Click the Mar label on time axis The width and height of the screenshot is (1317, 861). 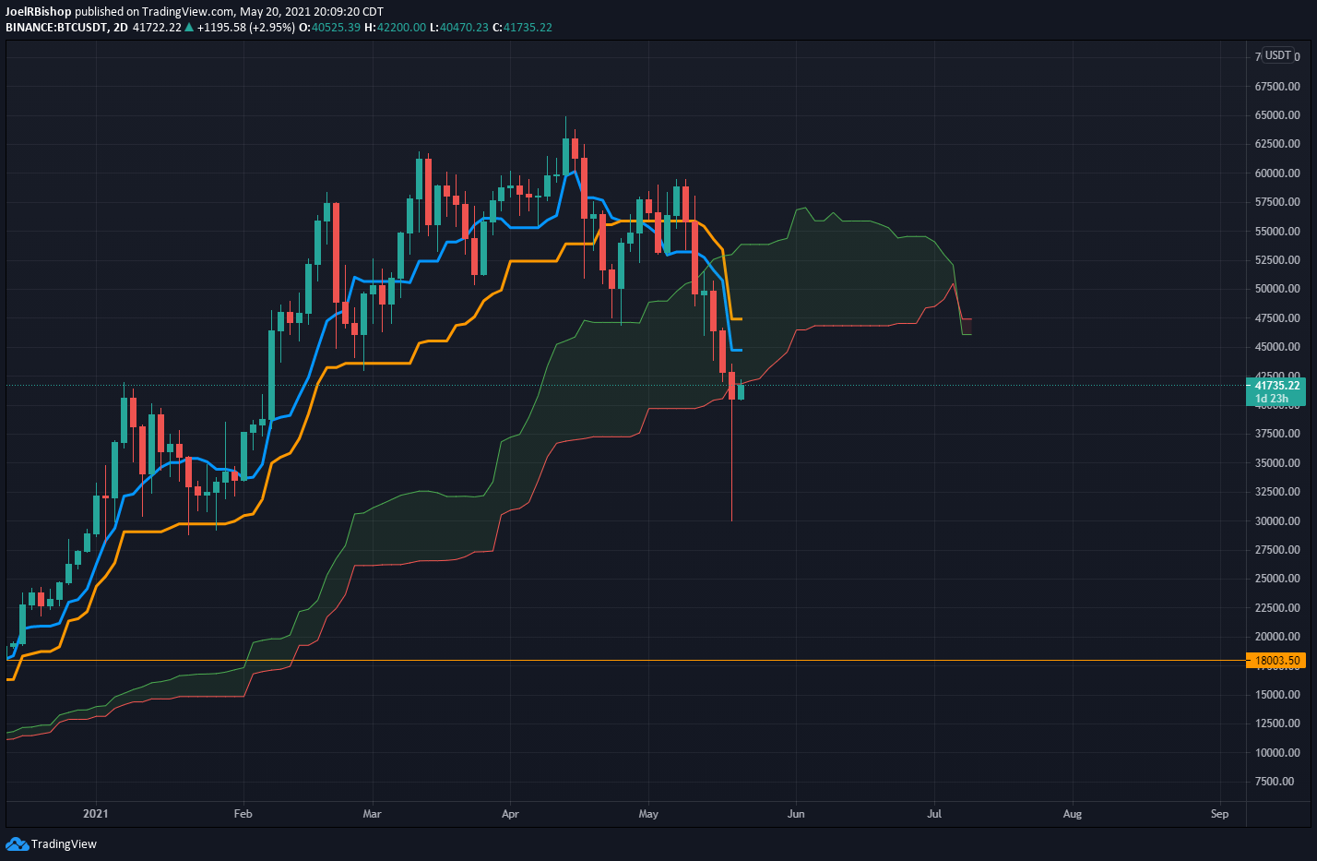pyautogui.click(x=372, y=814)
